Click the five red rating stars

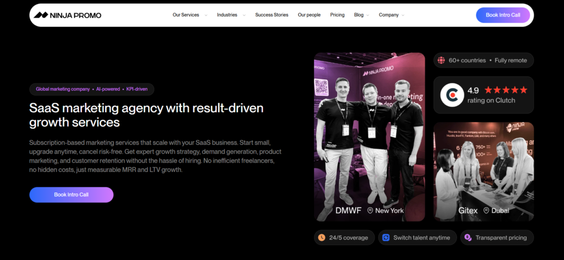tap(506, 90)
